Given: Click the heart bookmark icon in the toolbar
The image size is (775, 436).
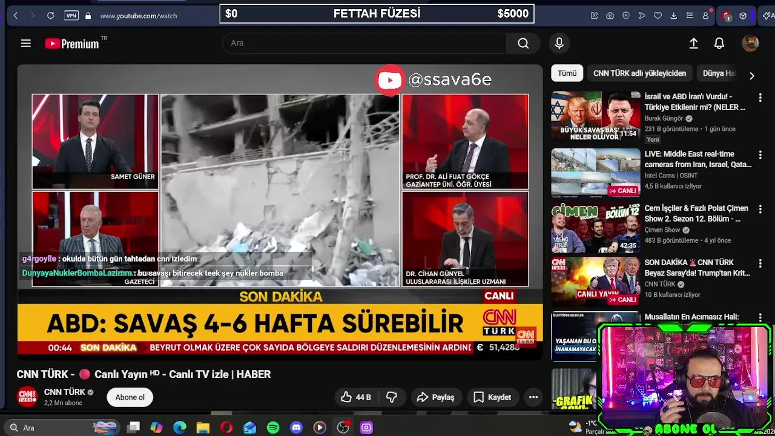Looking at the screenshot, I should pyautogui.click(x=658, y=15).
